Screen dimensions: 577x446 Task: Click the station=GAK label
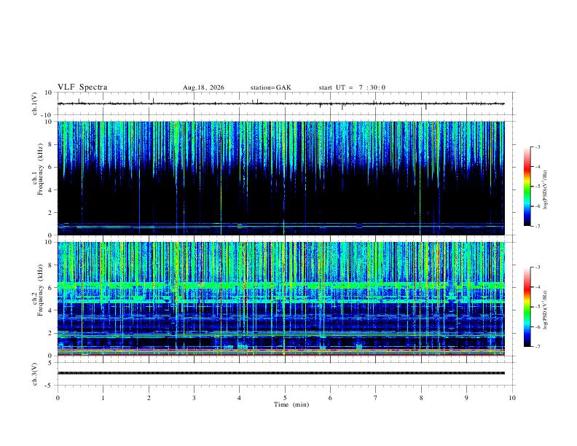270,87
